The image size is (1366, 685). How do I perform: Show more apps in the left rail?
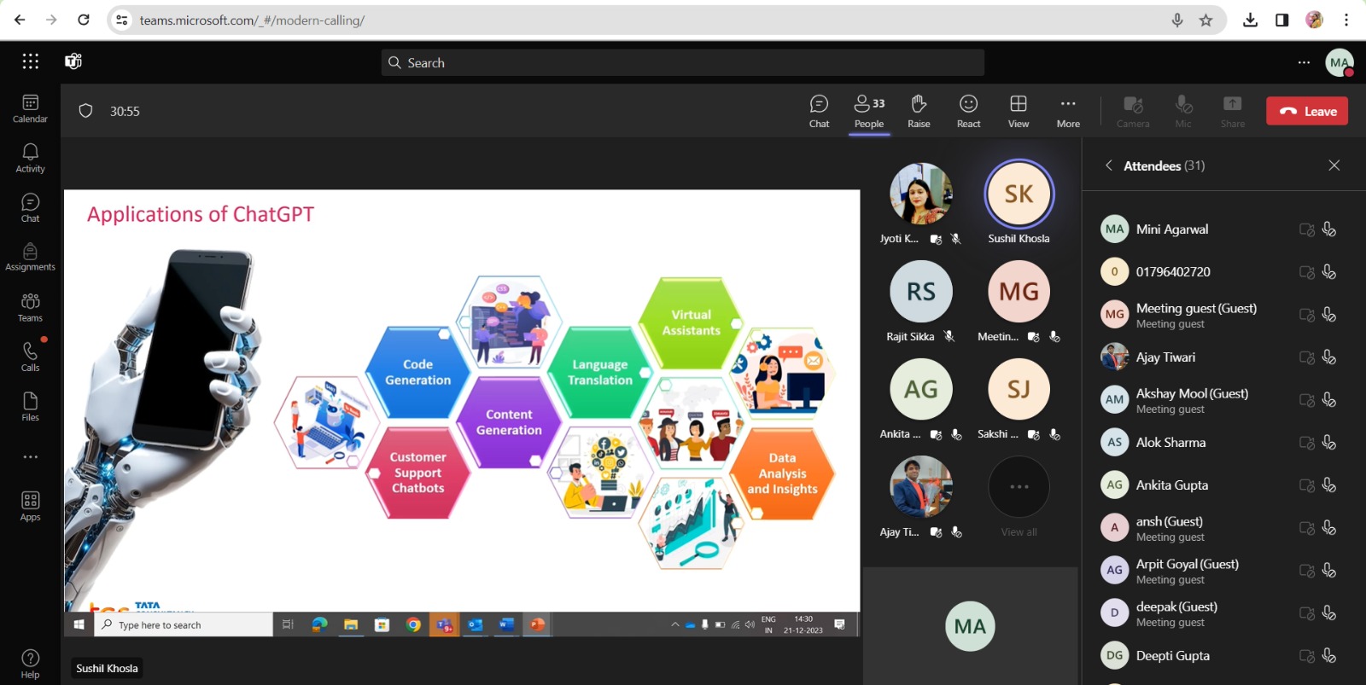coord(30,456)
